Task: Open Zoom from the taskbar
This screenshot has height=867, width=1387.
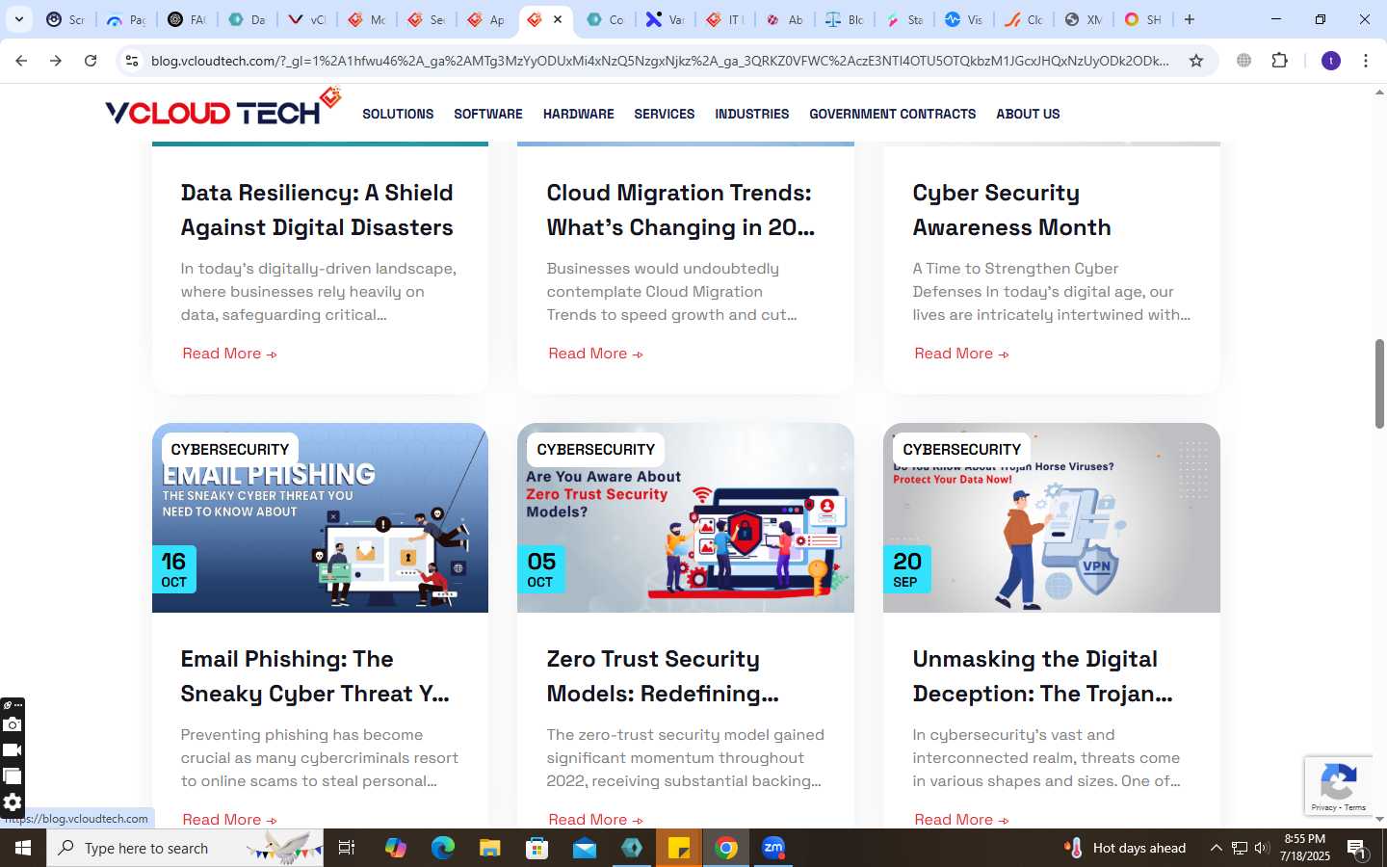Action: tap(773, 848)
